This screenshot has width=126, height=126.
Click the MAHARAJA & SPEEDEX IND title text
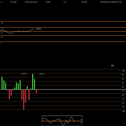[111, 2]
